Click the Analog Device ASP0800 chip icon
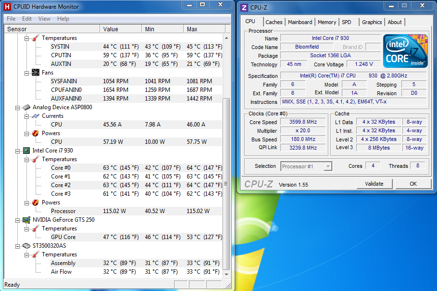 pos(26,107)
